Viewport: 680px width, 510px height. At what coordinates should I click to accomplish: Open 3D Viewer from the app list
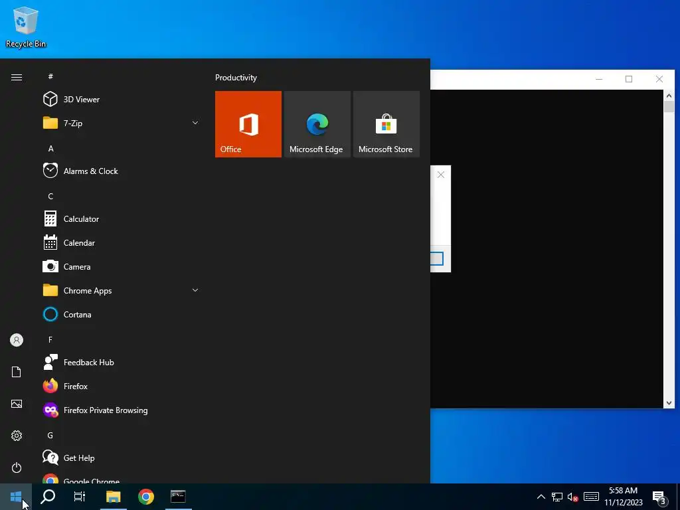coord(121,100)
